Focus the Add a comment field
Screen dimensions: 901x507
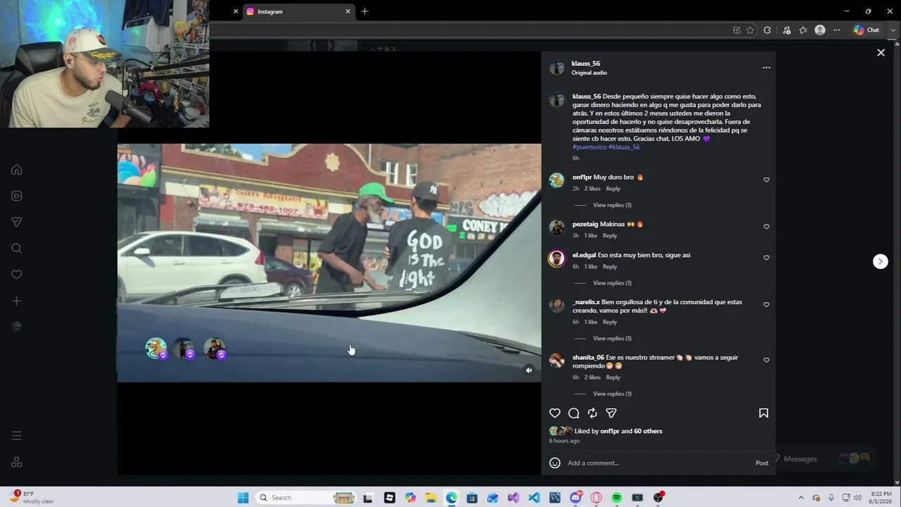(x=658, y=463)
